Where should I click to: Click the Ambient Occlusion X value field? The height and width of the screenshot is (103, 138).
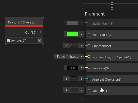(x=74, y=79)
